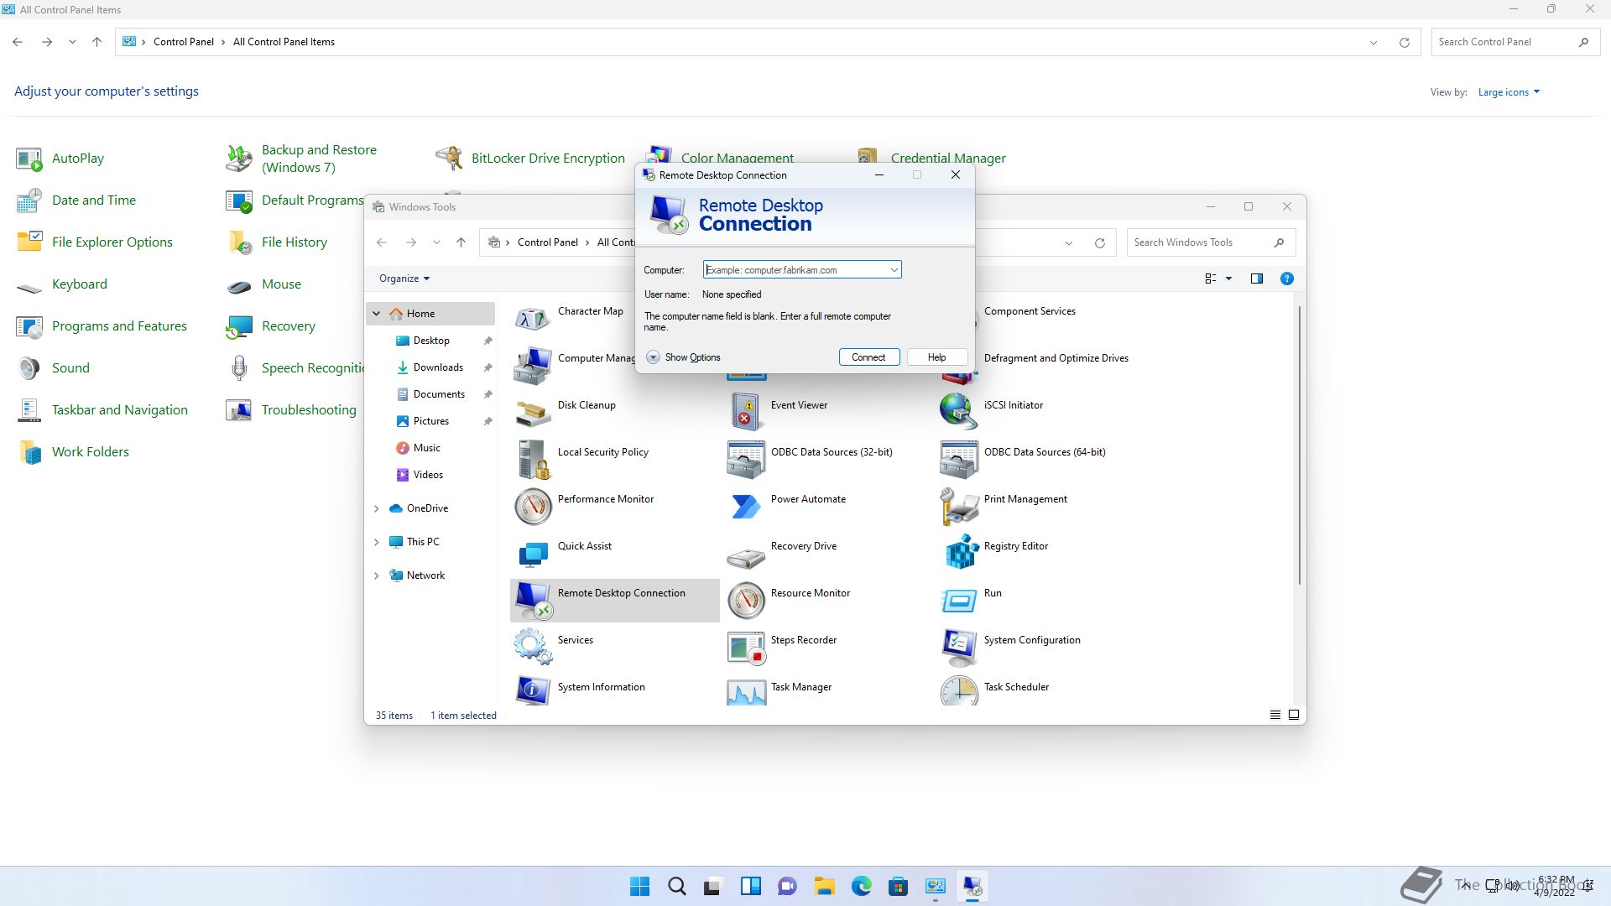Open Services icon

click(533, 647)
